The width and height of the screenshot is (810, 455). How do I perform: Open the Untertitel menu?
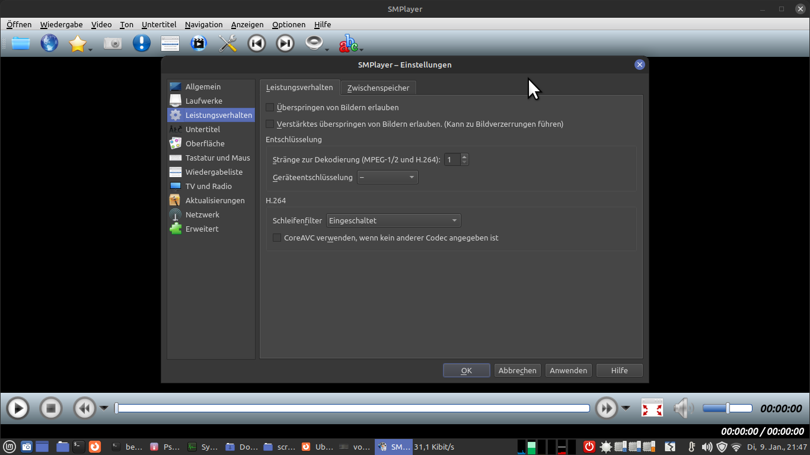159,24
